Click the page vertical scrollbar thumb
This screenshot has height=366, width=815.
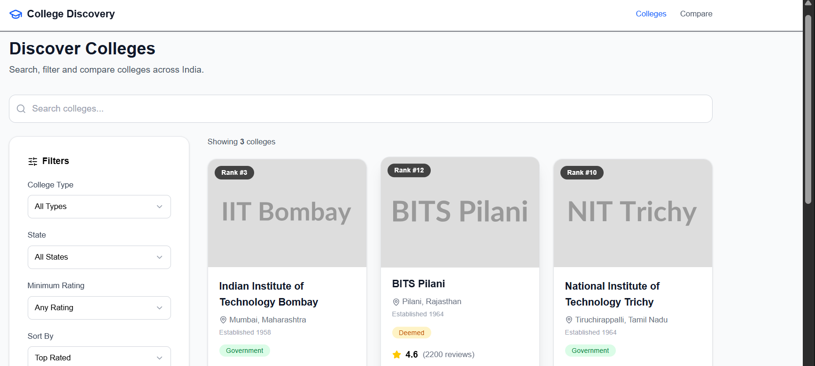click(x=808, y=109)
